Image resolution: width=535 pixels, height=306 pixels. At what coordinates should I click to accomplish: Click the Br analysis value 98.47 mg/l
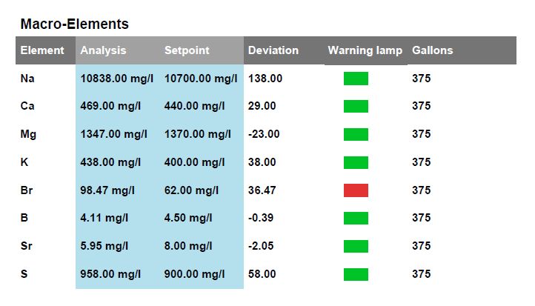tap(107, 190)
